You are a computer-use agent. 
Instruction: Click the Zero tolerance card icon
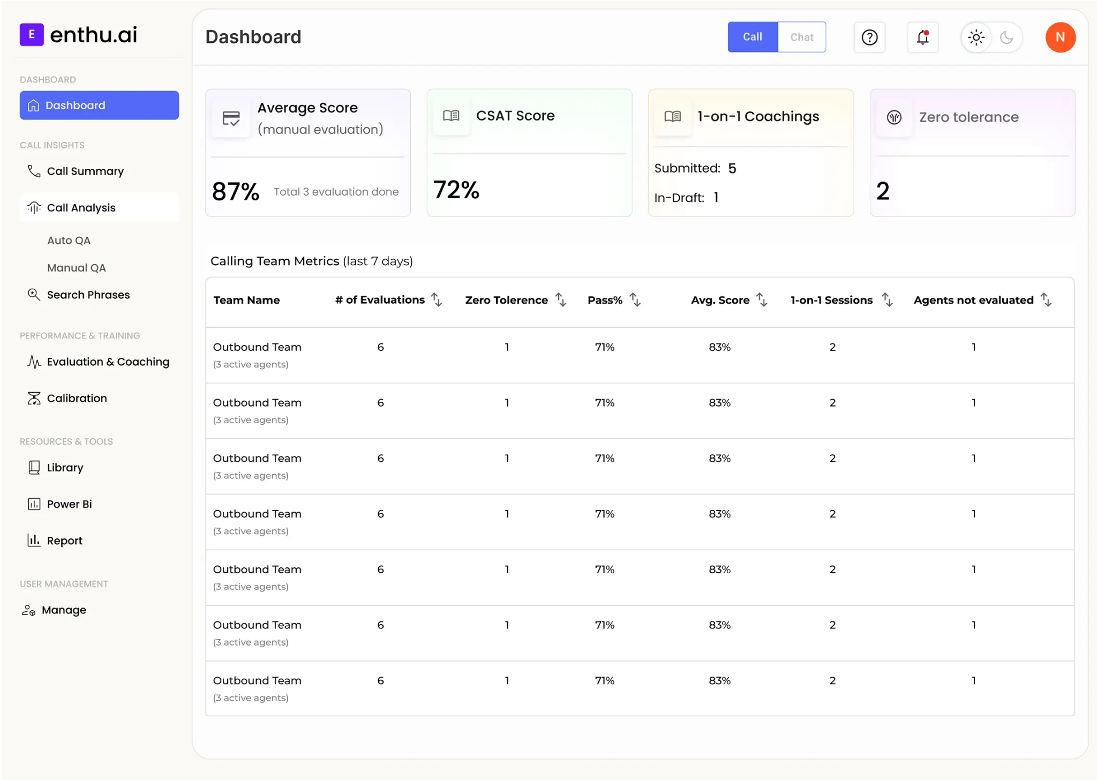point(894,117)
